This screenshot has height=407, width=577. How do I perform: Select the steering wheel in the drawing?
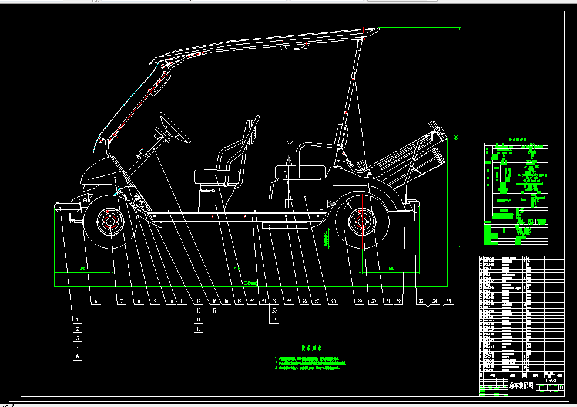175,127
